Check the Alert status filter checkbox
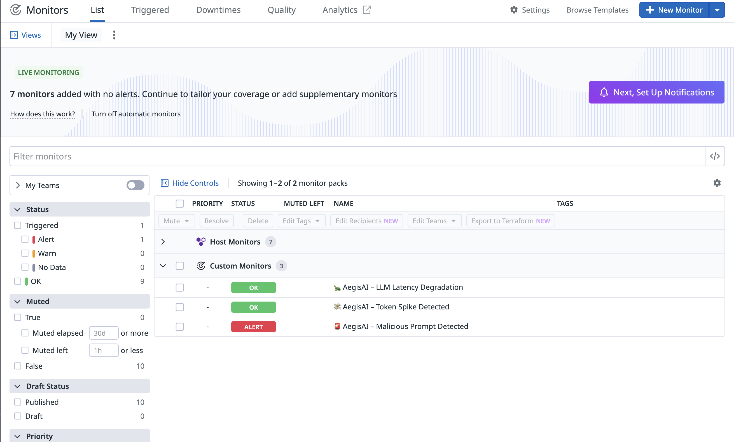This screenshot has height=442, width=734. [25, 239]
